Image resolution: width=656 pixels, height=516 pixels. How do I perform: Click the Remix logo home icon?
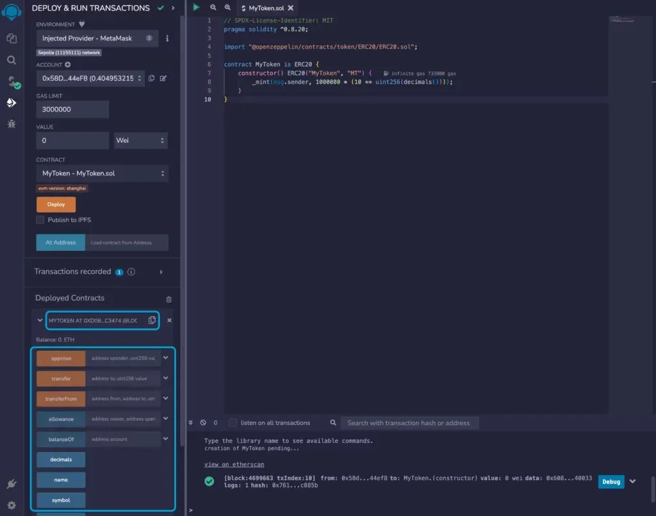12,12
